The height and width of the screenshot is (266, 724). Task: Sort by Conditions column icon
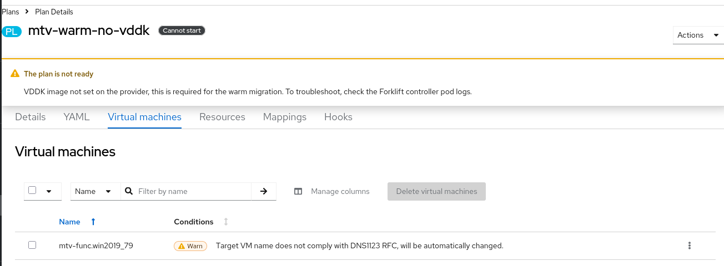click(x=226, y=222)
